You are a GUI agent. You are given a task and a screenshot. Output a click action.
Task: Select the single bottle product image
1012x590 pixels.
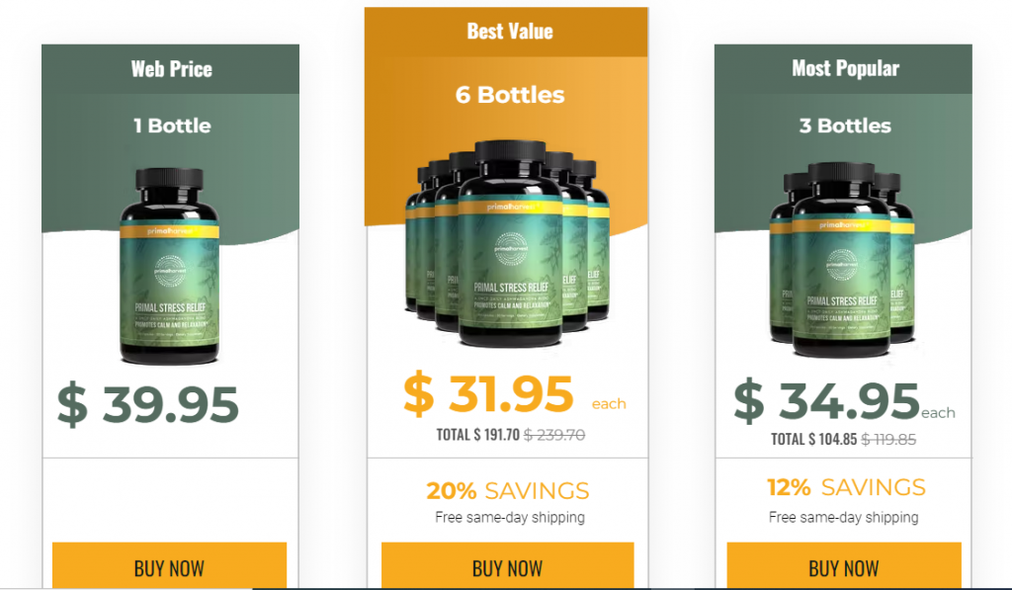pyautogui.click(x=170, y=266)
